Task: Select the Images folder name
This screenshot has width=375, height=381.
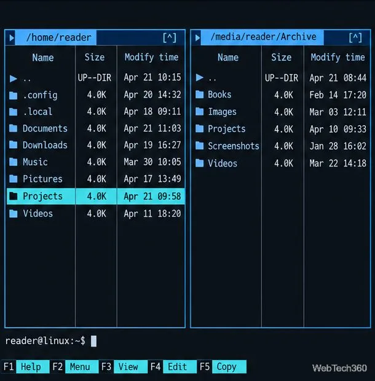Action: tap(222, 112)
